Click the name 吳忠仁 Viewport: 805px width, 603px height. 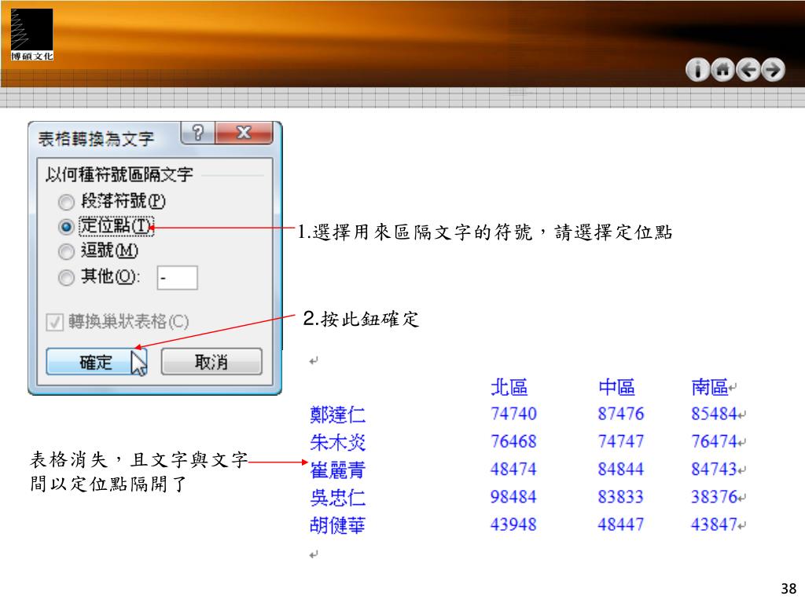click(337, 497)
